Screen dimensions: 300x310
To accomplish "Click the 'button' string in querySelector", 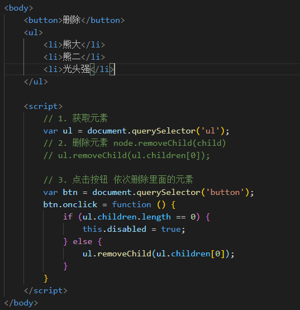I will pyautogui.click(x=225, y=192).
